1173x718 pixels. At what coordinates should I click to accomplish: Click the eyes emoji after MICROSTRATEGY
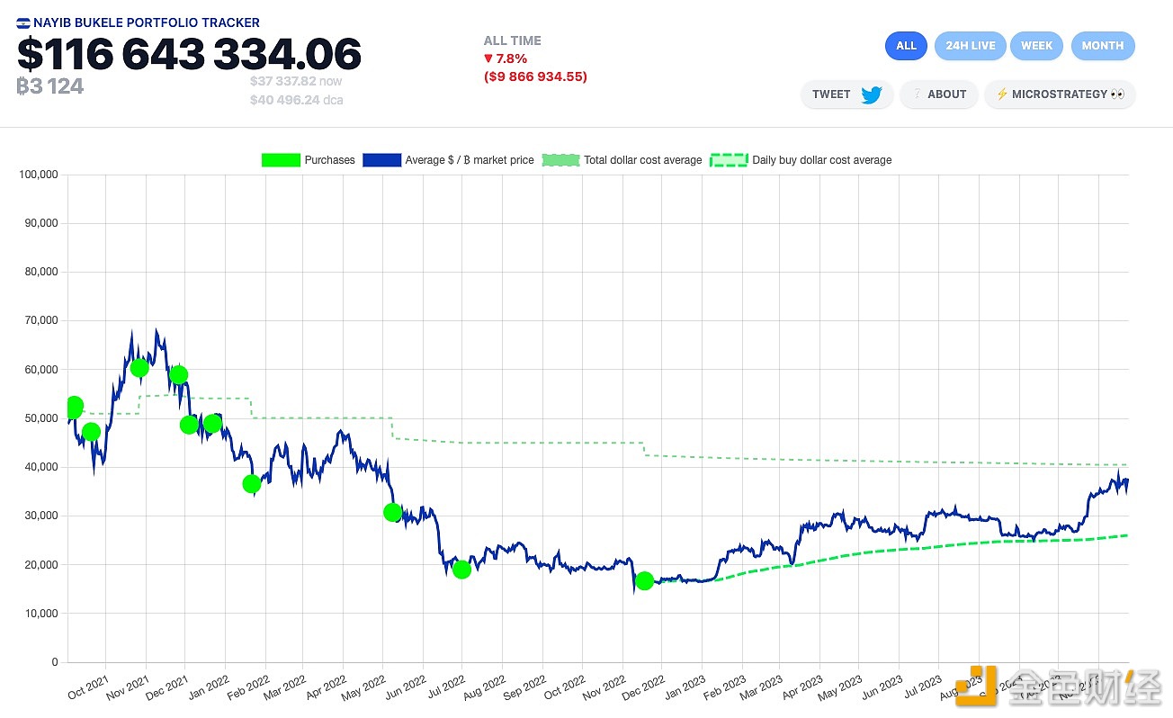[1117, 94]
